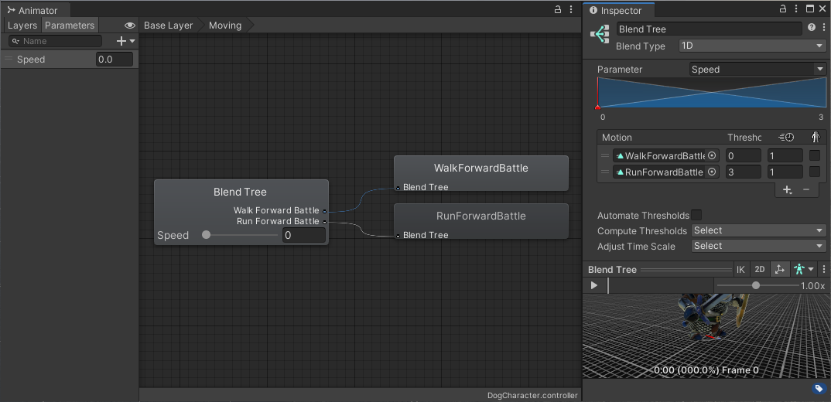Toggle mirror checkbox for WalkForwardBattle
Viewport: 831px width, 402px height.
point(815,156)
